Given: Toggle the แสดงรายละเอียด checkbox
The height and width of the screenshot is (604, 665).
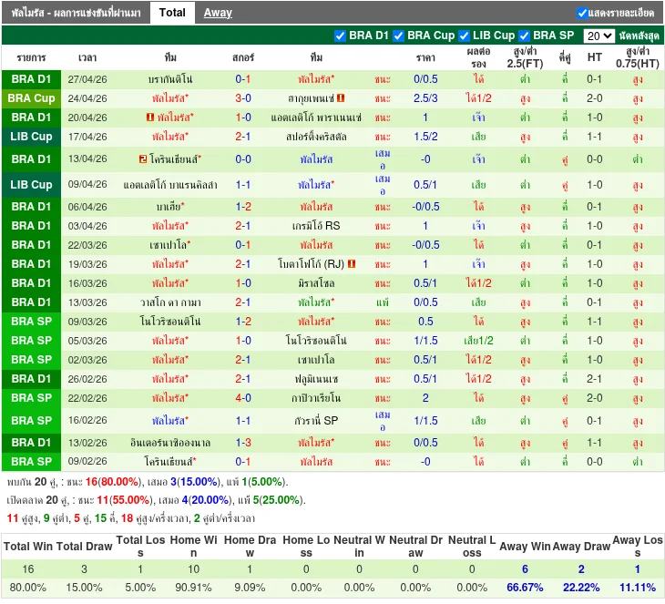Looking at the screenshot, I should tap(582, 13).
